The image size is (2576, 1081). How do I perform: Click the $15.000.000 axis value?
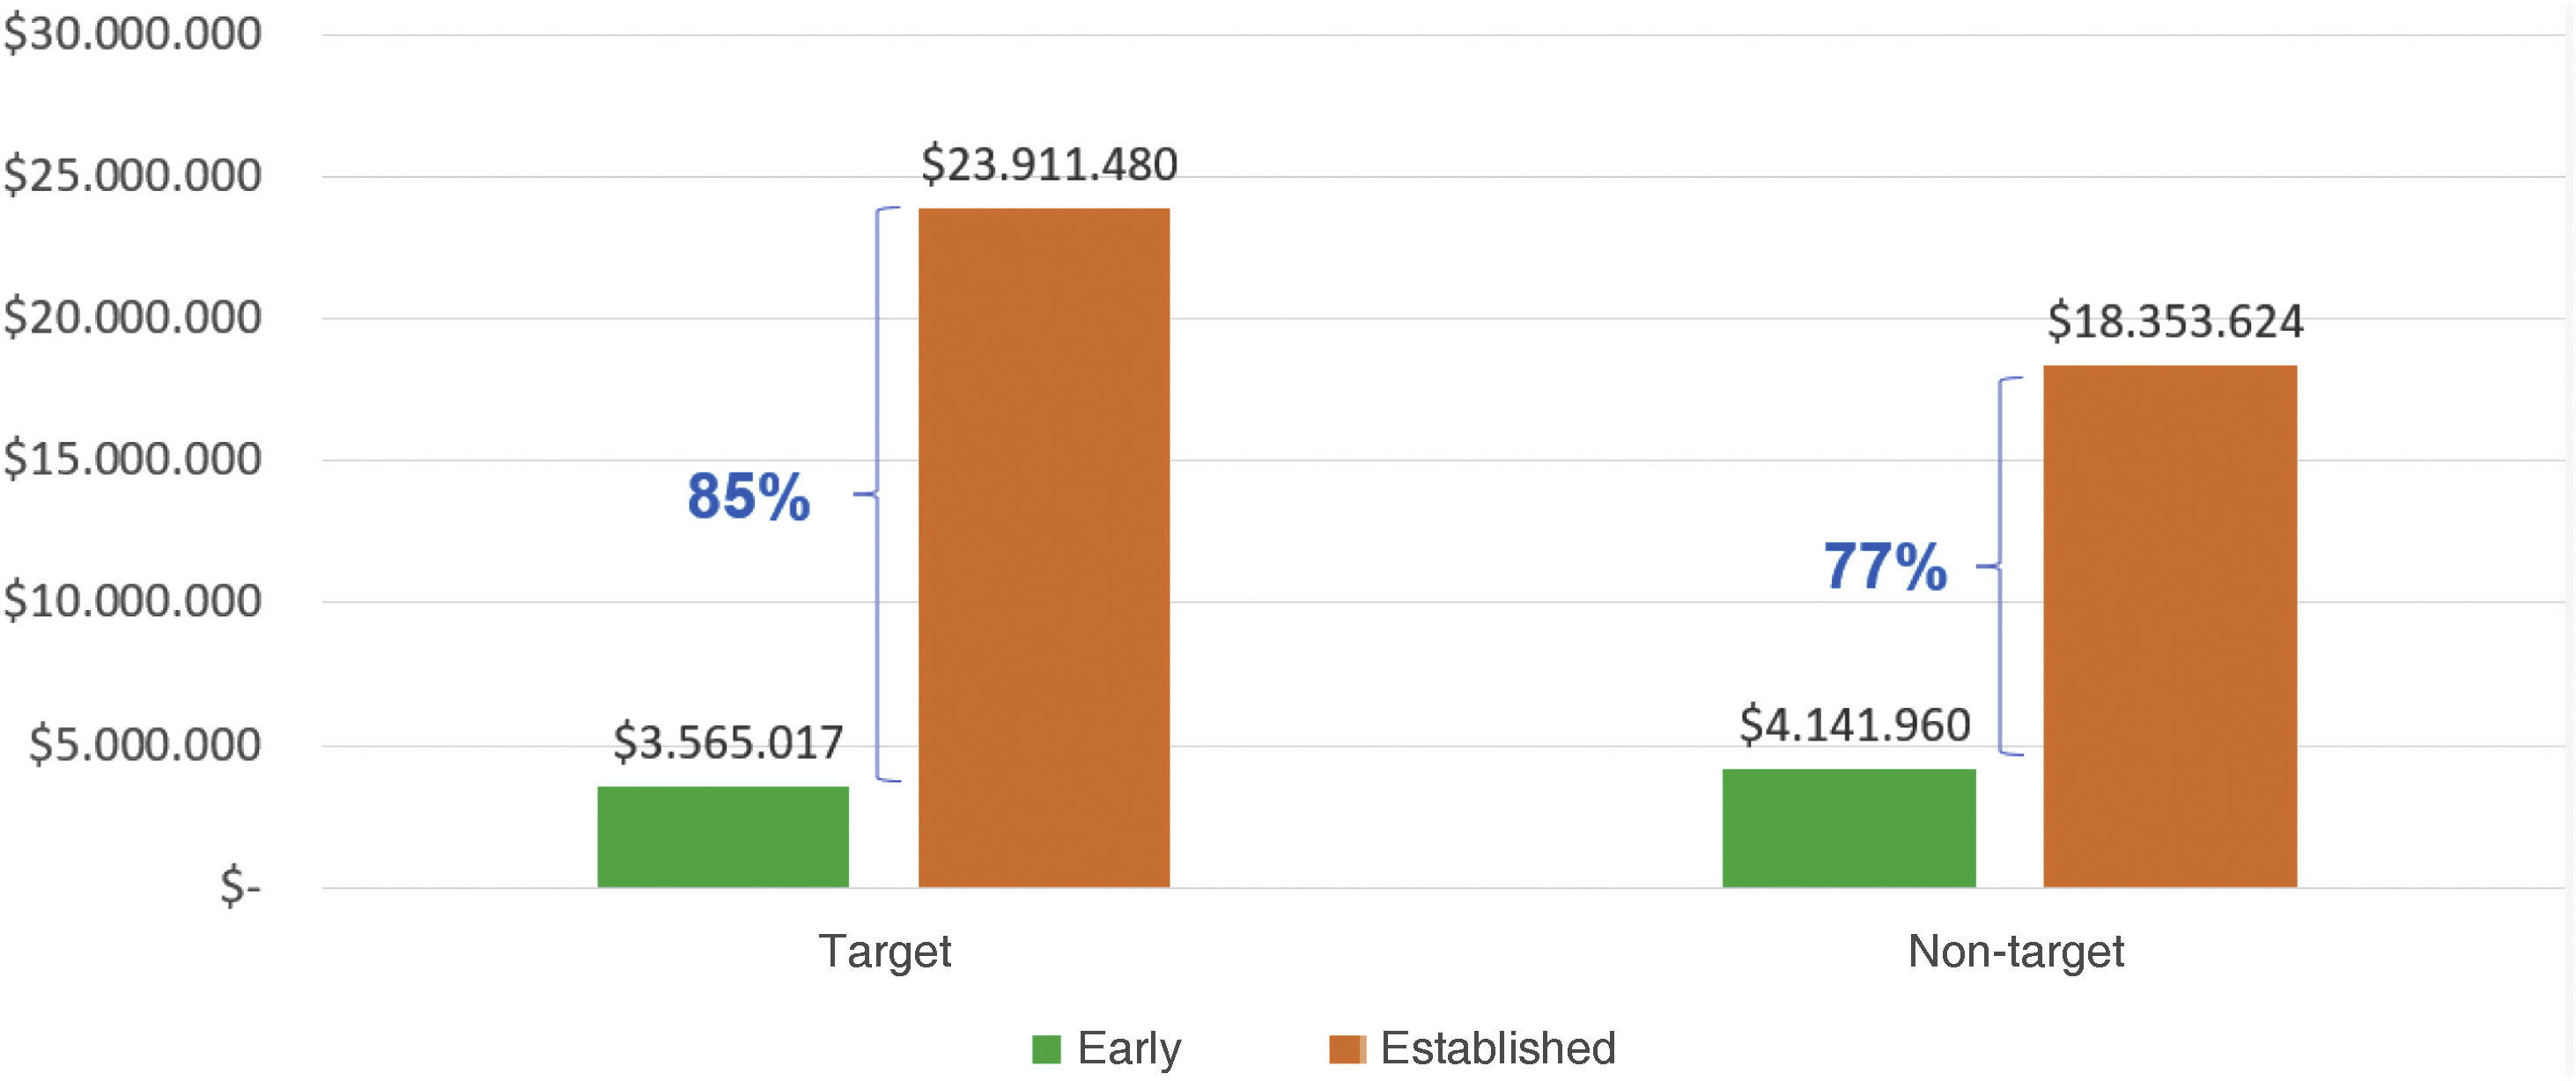pos(133,460)
